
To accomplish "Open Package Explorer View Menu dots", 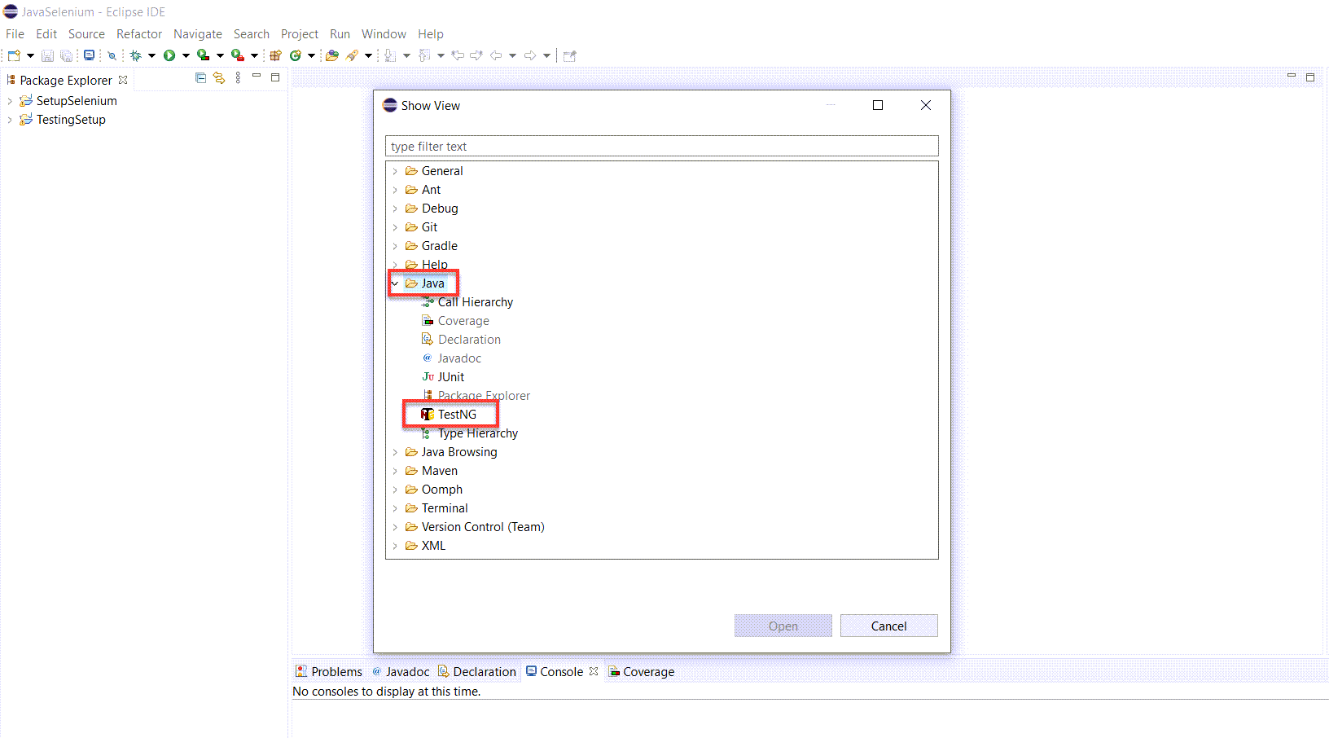I will (238, 77).
